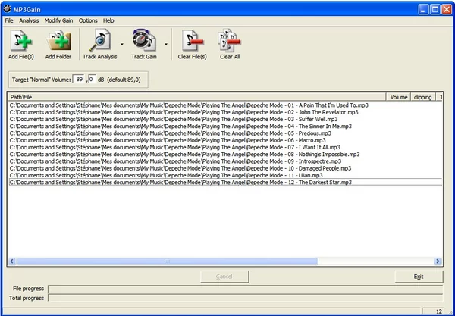The image size is (455, 316).
Task: Maximize the MP3Gain window
Action: pos(435,10)
